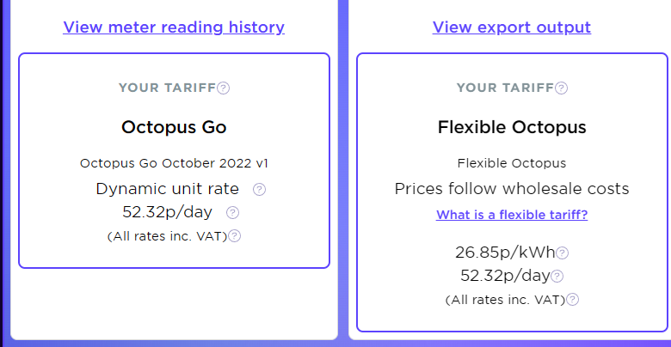Click help icon next to Dynamic unit rate
Viewport: 671px width, 347px height.
click(259, 189)
